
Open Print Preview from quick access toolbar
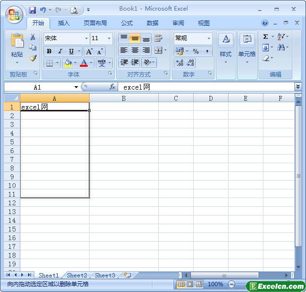74,10
